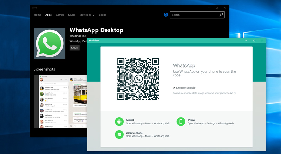Click the green iPhone icon
281x154 pixels.
181,122
